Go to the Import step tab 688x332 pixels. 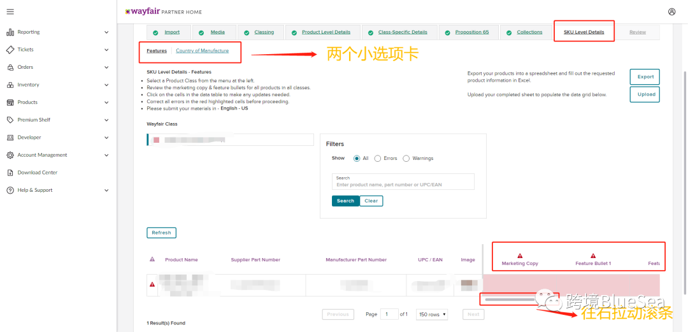172,32
